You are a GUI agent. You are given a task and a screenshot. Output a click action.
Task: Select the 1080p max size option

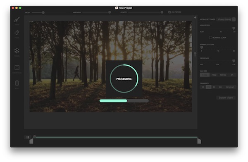(x=223, y=75)
